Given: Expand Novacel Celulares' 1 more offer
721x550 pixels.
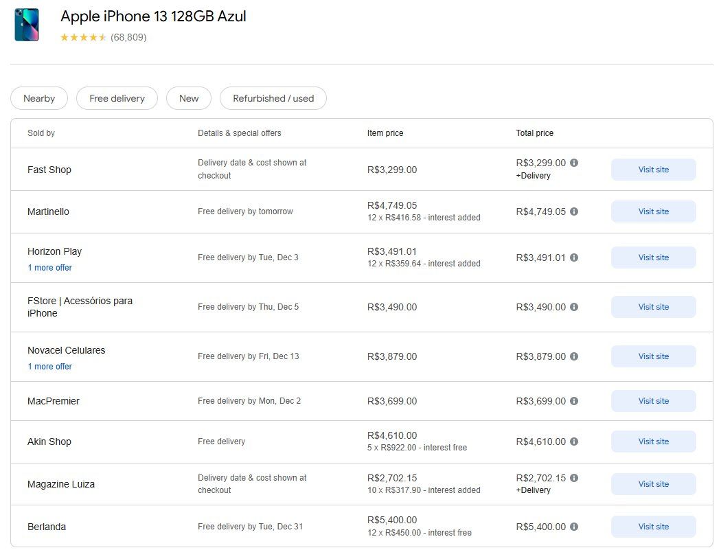Looking at the screenshot, I should pos(49,367).
